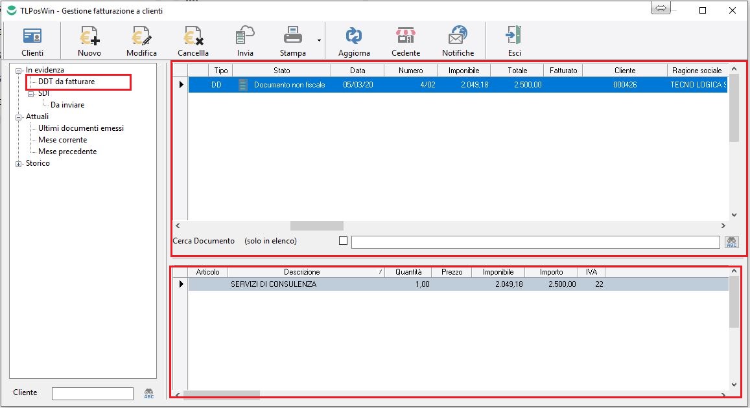Viewport: 750px width, 408px height.
Task: Refresh the list with Aggiorna
Action: click(x=354, y=41)
